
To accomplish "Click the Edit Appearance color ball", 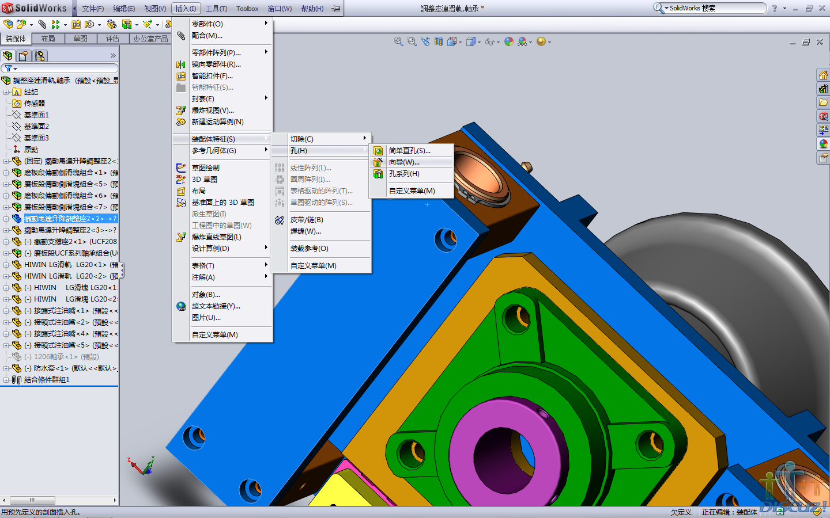I will (x=509, y=41).
